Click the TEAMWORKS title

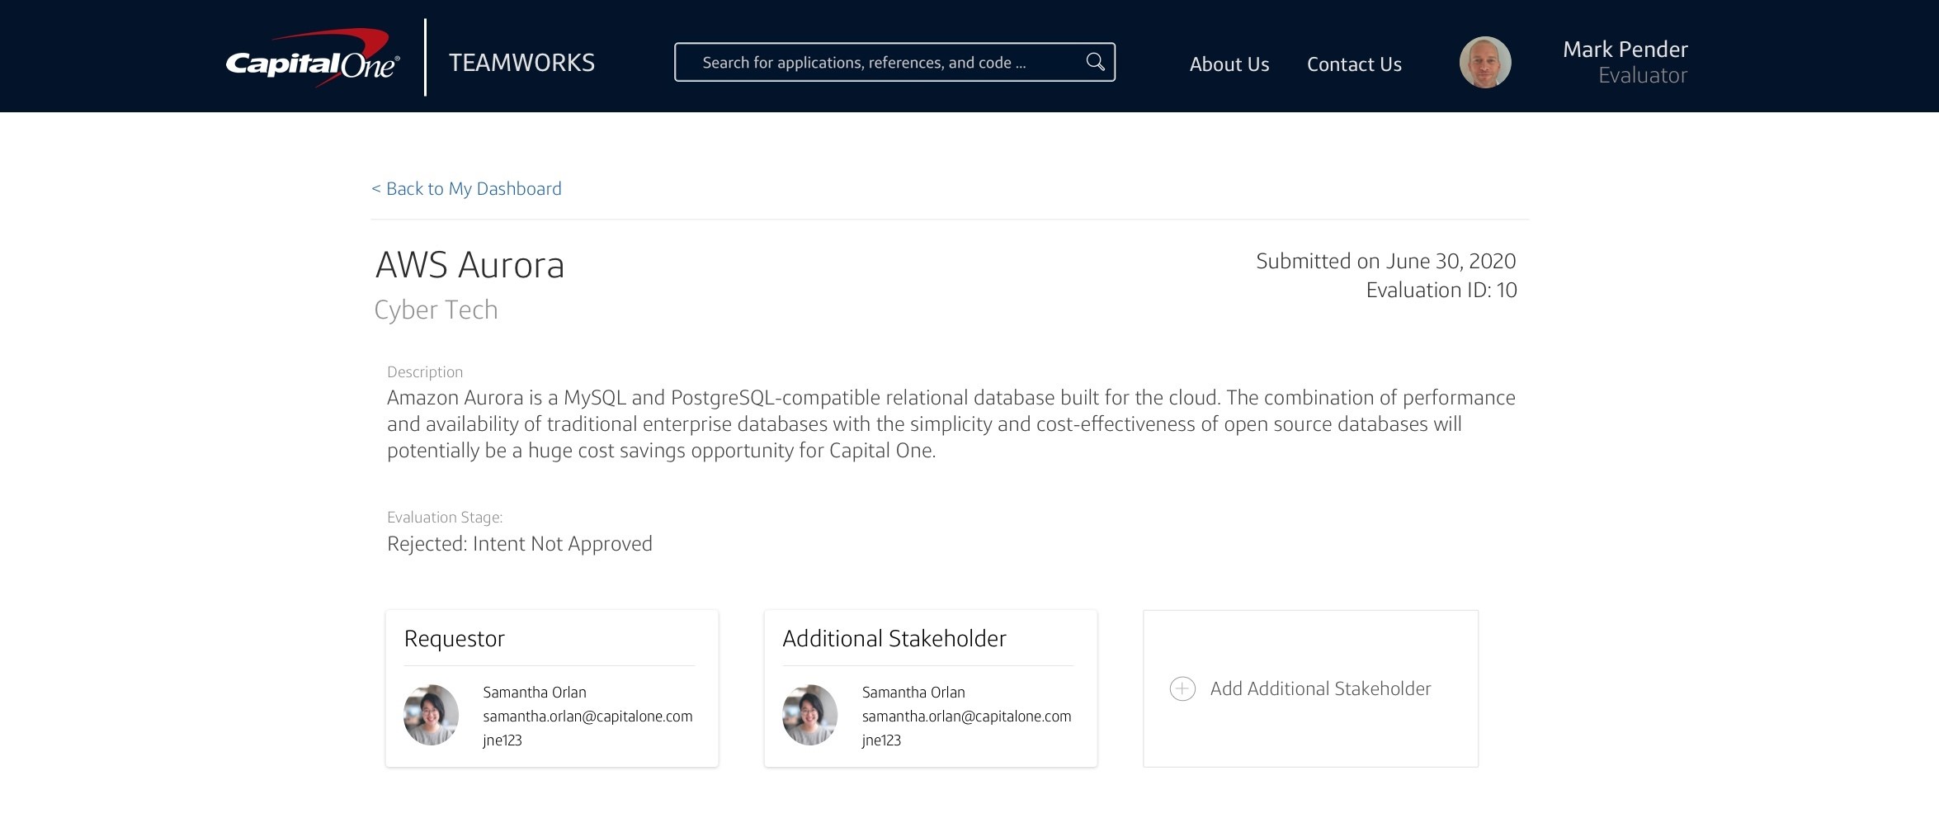coord(521,63)
